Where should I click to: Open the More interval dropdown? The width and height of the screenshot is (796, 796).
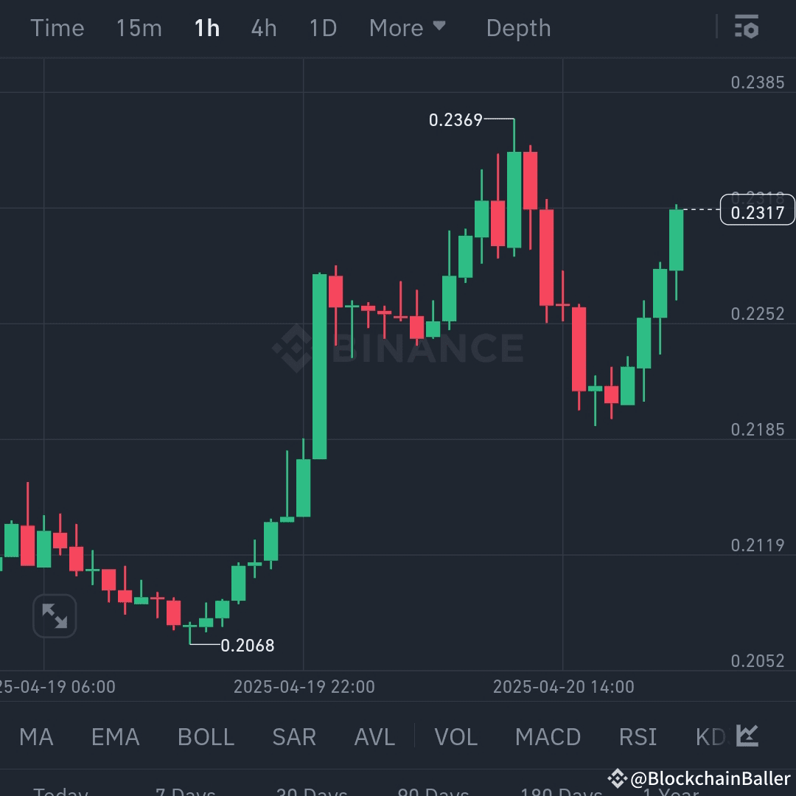408,27
